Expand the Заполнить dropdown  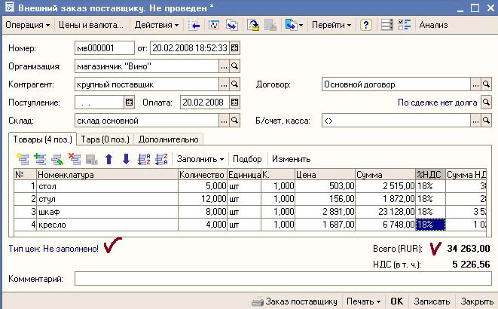[200, 159]
